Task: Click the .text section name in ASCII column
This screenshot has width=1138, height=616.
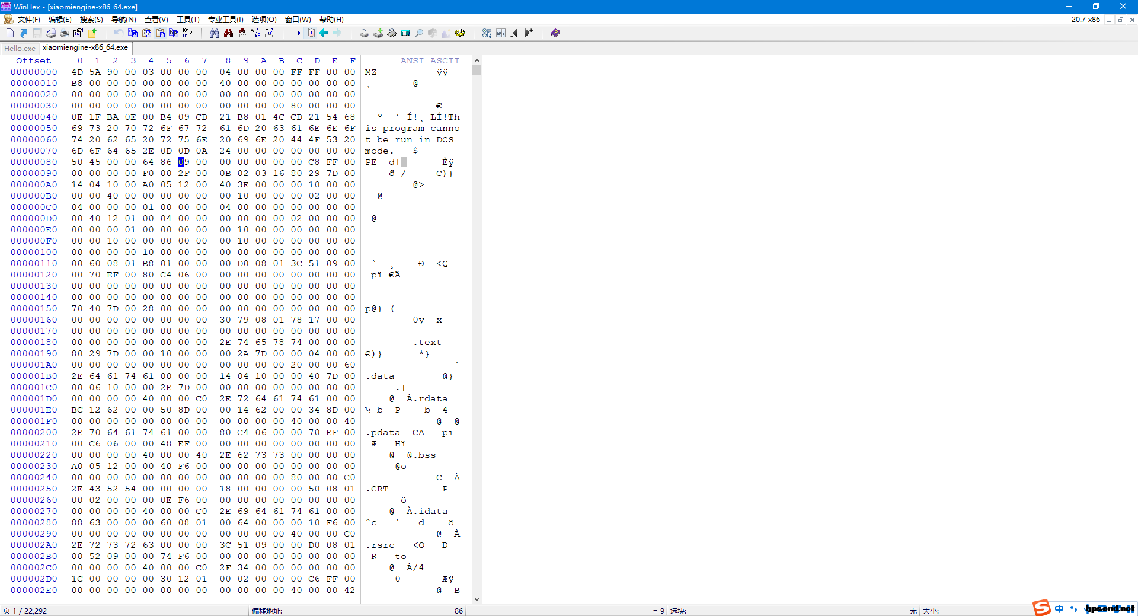Action: point(427,342)
